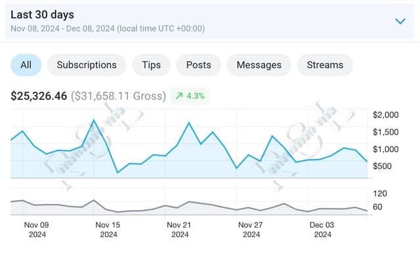Click the Nov 21 2024 date label

[178, 229]
